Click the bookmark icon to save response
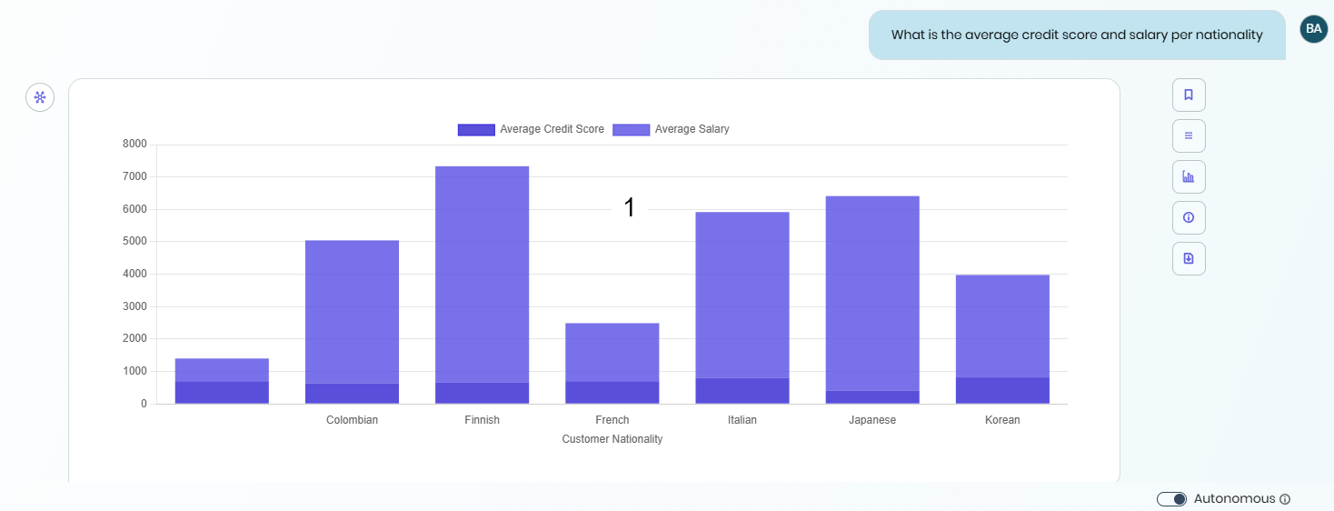1334x511 pixels. coord(1189,95)
